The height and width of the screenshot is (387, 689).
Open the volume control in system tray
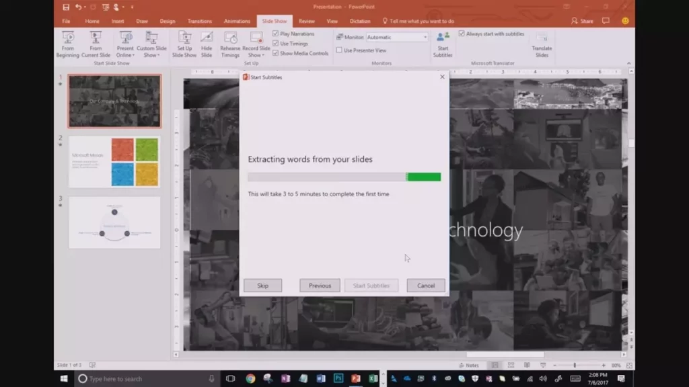(x=543, y=378)
